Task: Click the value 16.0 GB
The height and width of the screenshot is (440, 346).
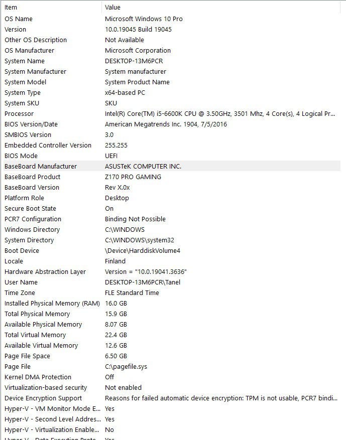Action: click(x=116, y=304)
